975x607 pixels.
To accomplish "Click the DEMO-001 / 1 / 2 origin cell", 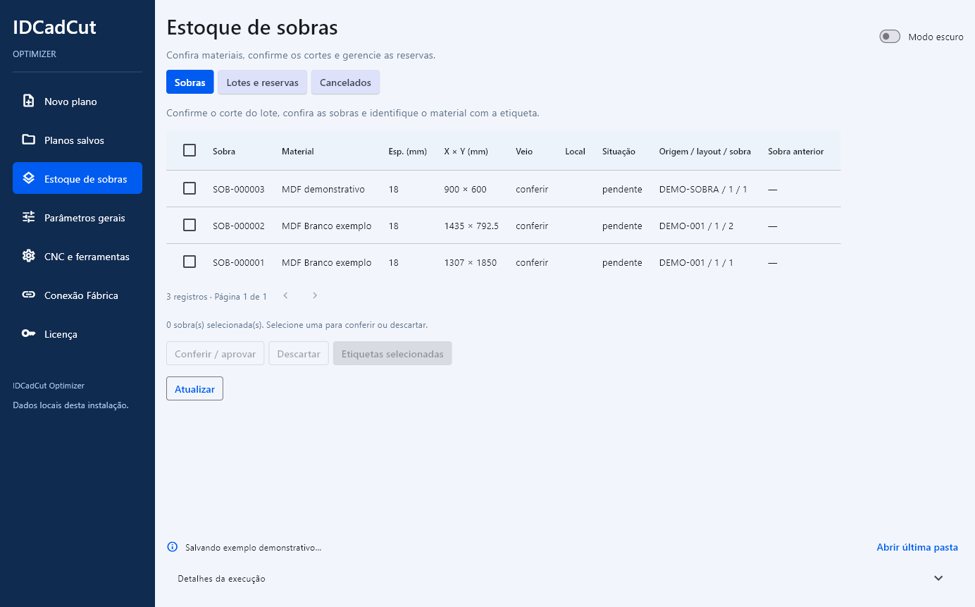I will [696, 226].
